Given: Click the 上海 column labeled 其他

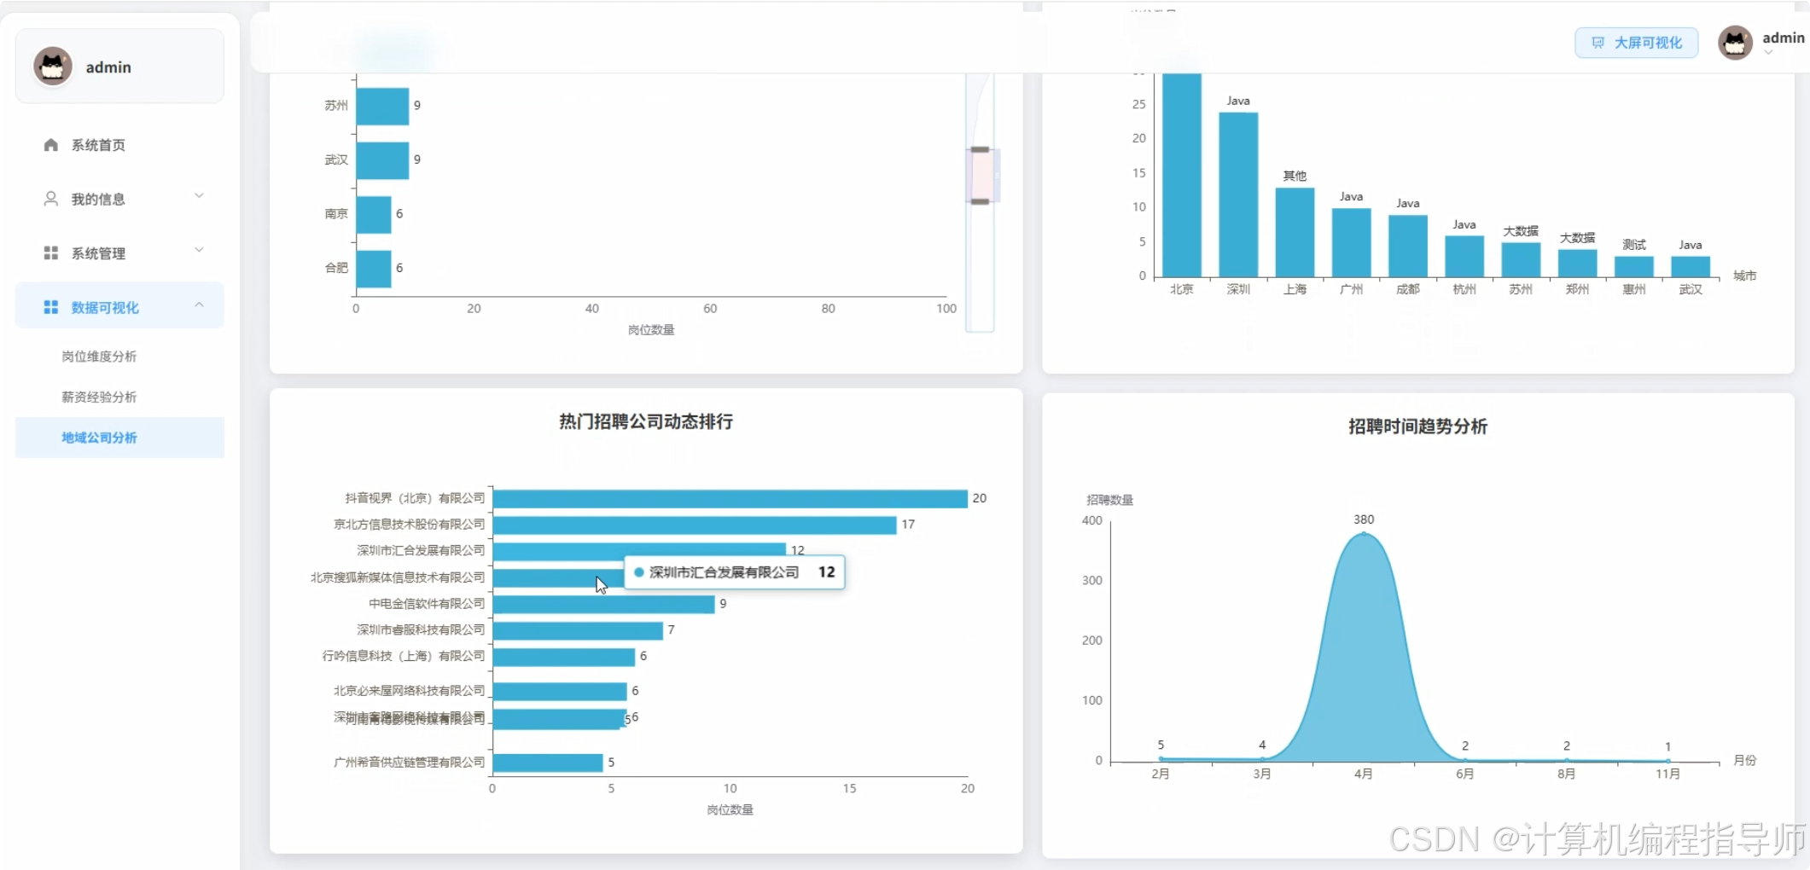Looking at the screenshot, I should [1295, 232].
